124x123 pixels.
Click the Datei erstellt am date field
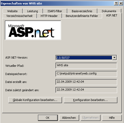point(86,82)
